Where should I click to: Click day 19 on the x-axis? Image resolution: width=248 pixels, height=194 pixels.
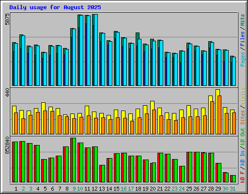(x=145, y=189)
